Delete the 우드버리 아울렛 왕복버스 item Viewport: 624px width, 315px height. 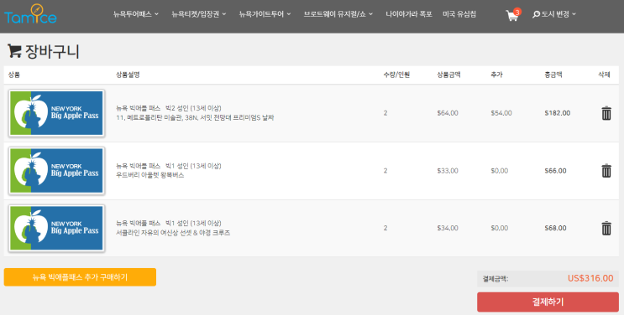coord(606,170)
